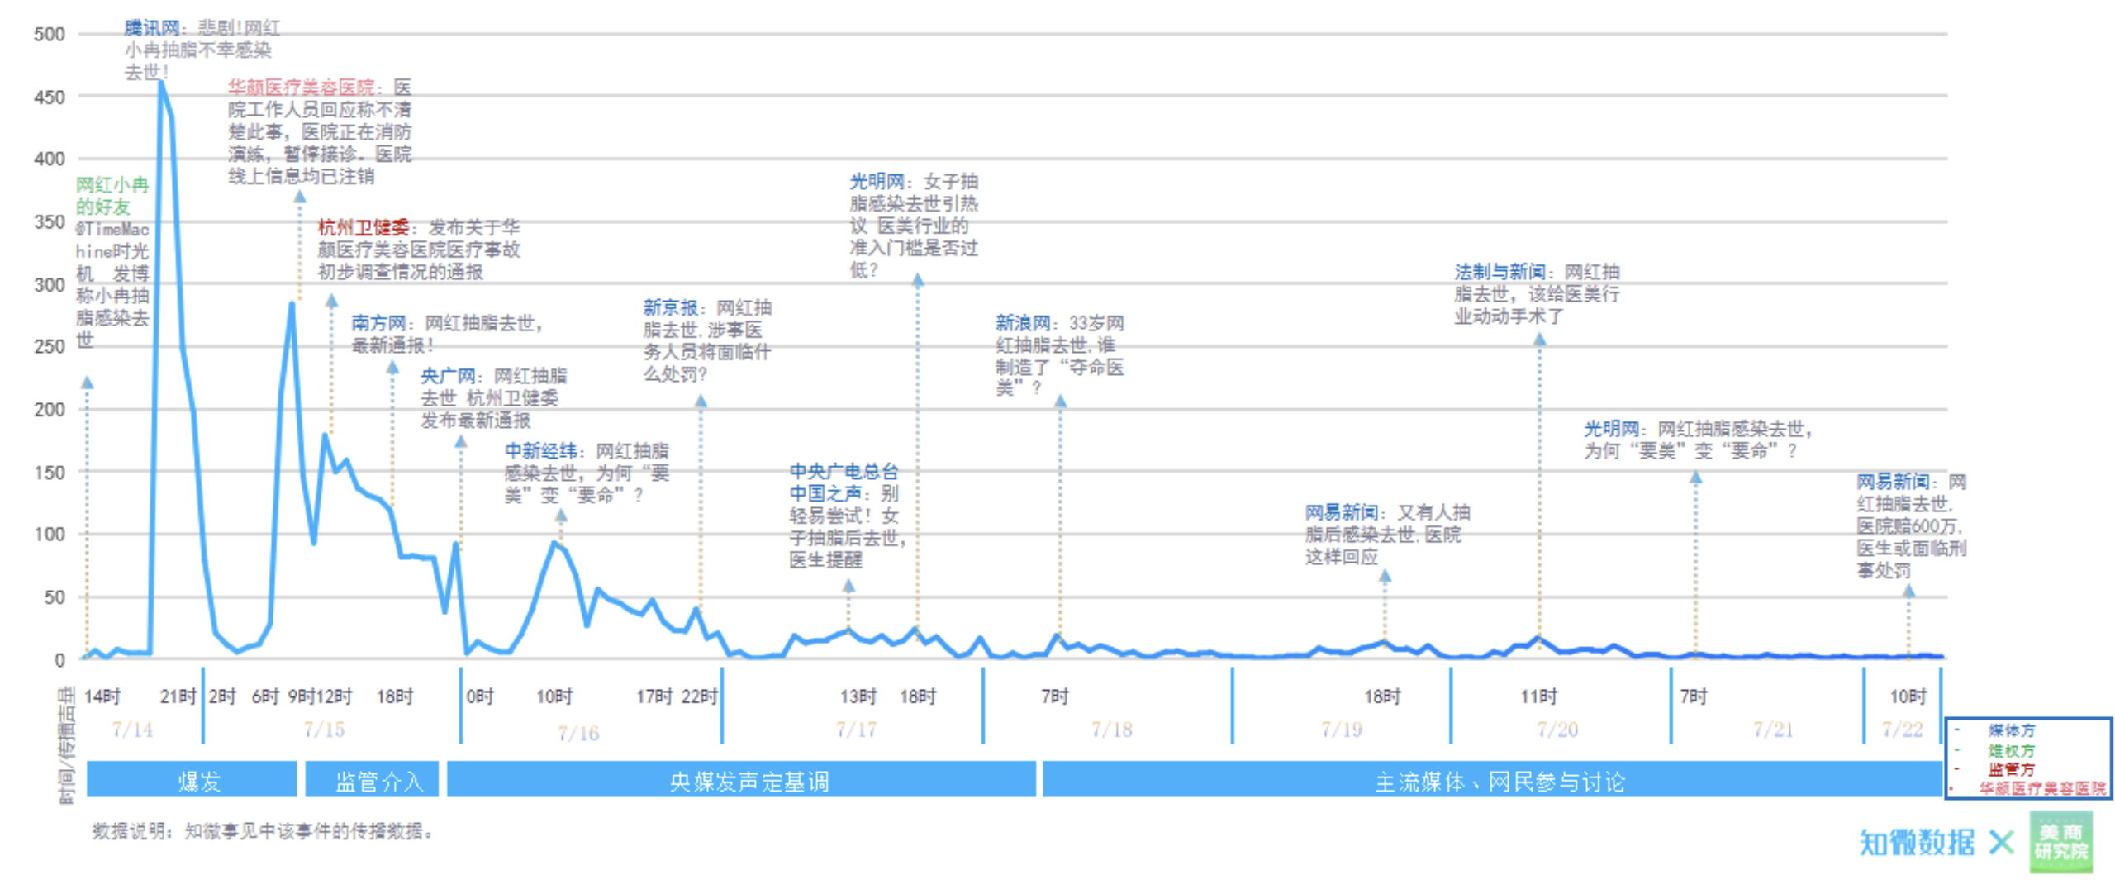
Task: Click the 央媒发声定基调 phase bar
Action: point(740,779)
